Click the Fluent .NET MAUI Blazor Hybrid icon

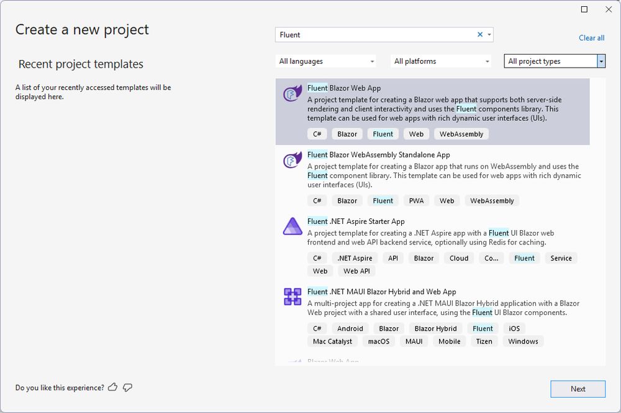point(292,296)
